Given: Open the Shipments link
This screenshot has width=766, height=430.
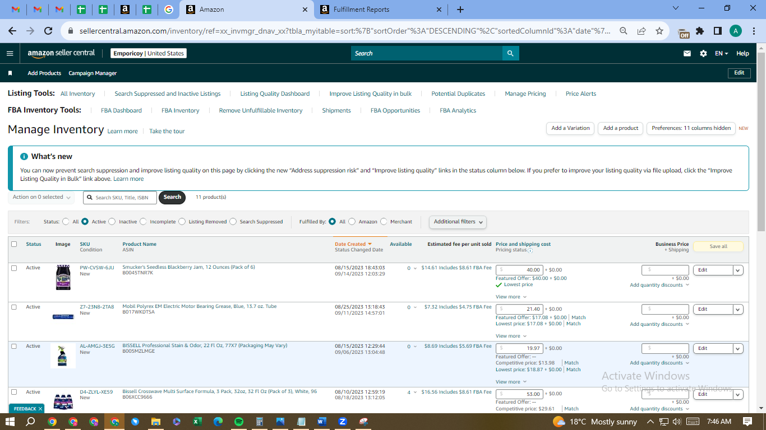Looking at the screenshot, I should 336,110.
